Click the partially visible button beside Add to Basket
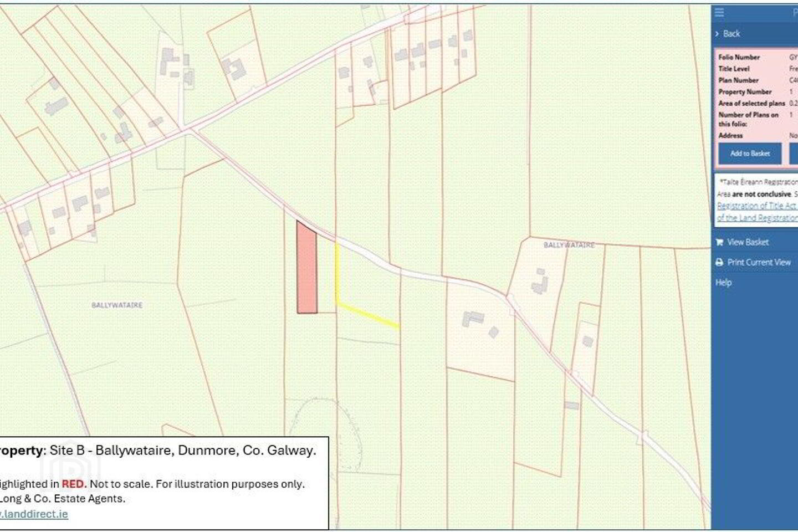Image resolution: width=798 pixels, height=532 pixels. [x=794, y=154]
